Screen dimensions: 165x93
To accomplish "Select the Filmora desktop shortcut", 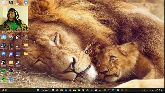I will point(11,3).
